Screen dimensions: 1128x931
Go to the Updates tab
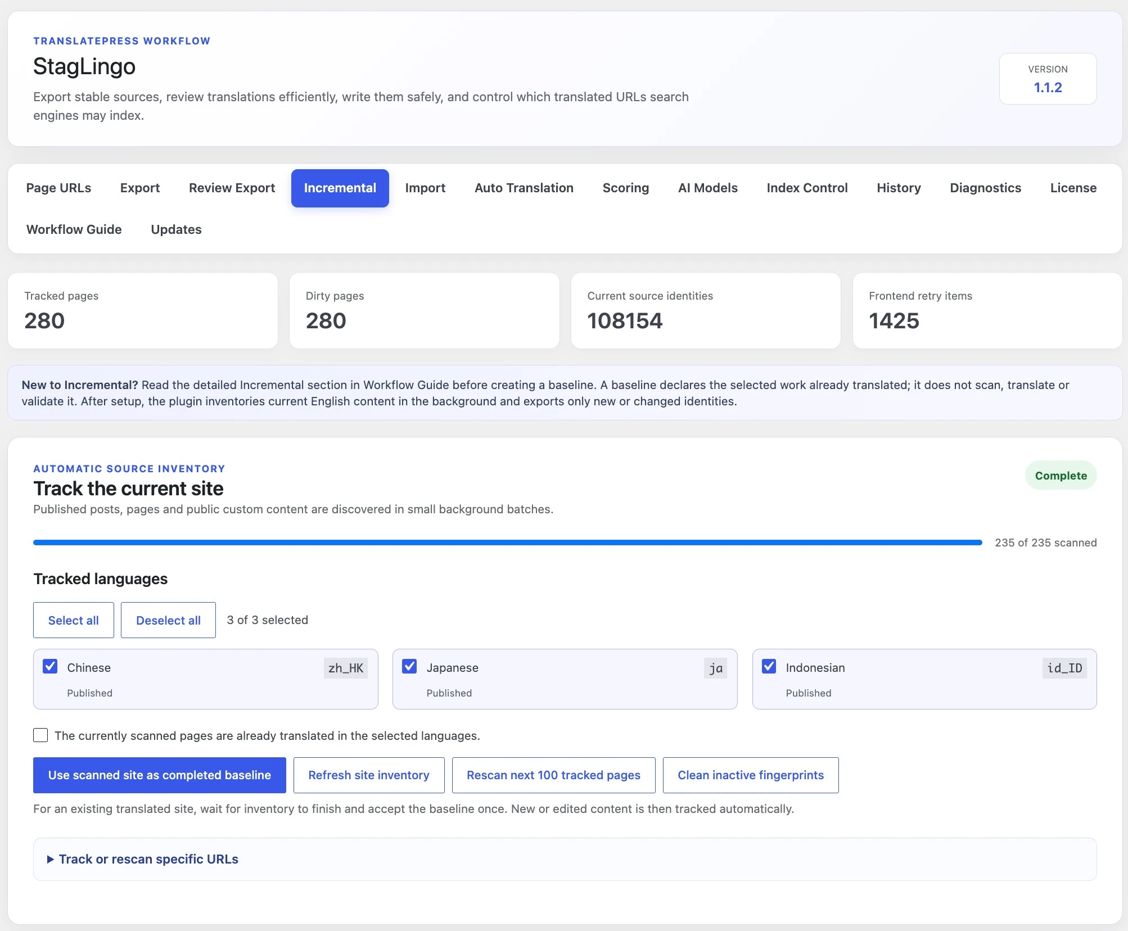click(x=176, y=229)
